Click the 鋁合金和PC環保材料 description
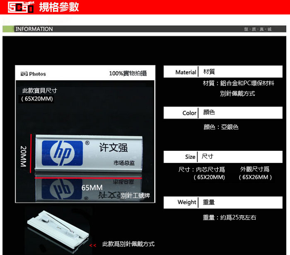 click(247, 83)
